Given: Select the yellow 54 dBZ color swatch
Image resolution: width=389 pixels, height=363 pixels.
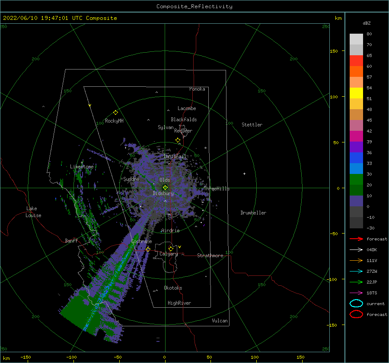Looking at the screenshot, I should pos(356,93).
